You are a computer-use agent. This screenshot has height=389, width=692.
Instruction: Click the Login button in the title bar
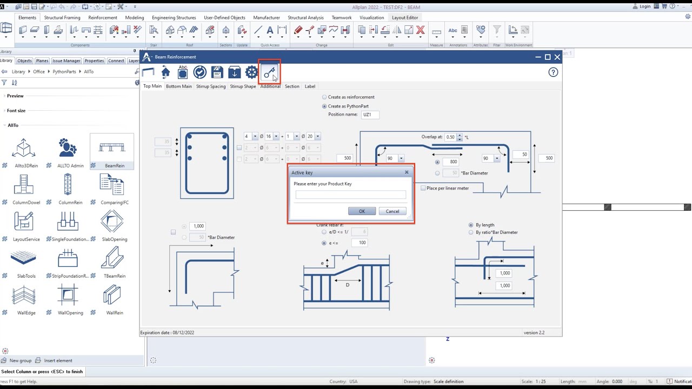641,6
